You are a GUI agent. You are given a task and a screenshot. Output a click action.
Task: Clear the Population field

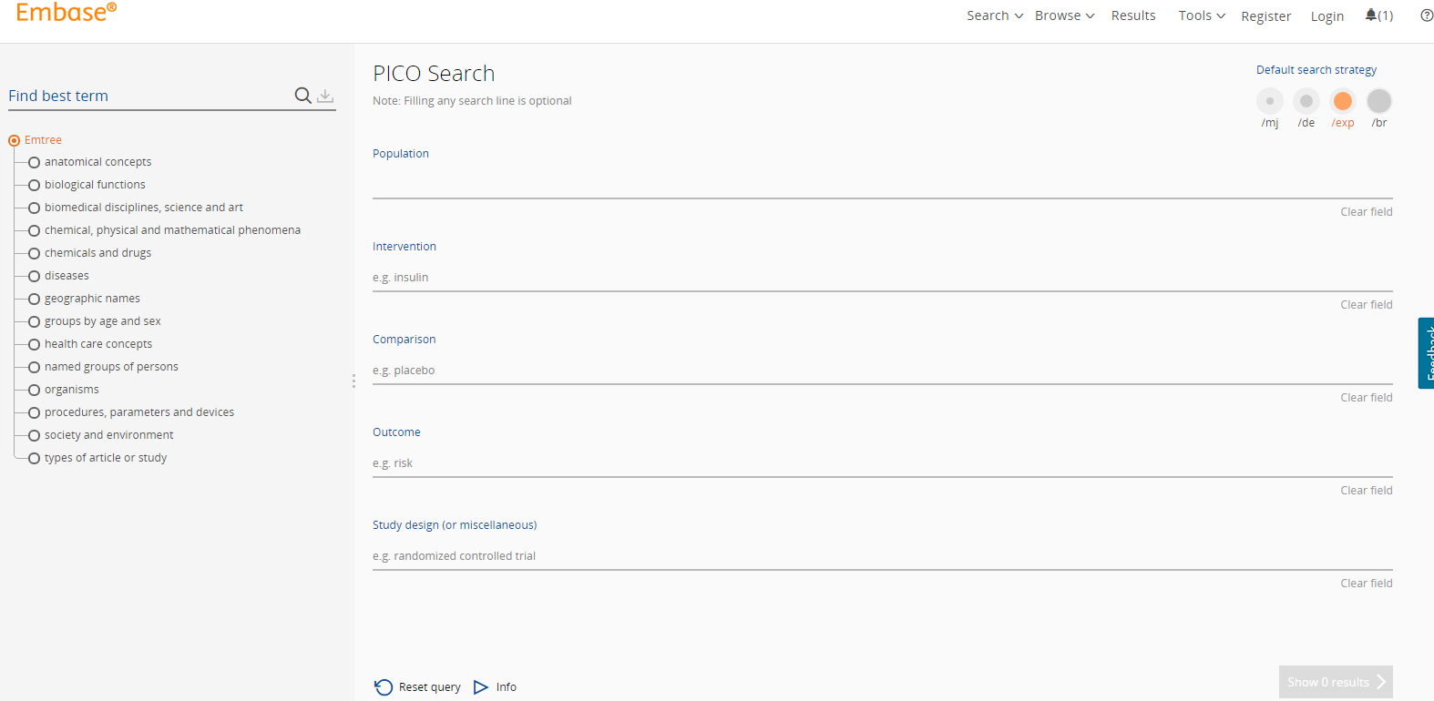tap(1366, 212)
